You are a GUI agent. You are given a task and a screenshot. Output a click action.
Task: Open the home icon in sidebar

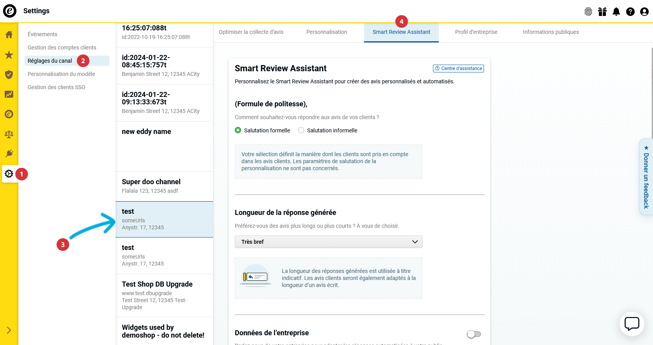(9, 35)
